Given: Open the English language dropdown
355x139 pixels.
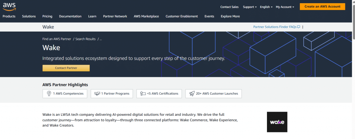Looking at the screenshot, I should pyautogui.click(x=266, y=7).
